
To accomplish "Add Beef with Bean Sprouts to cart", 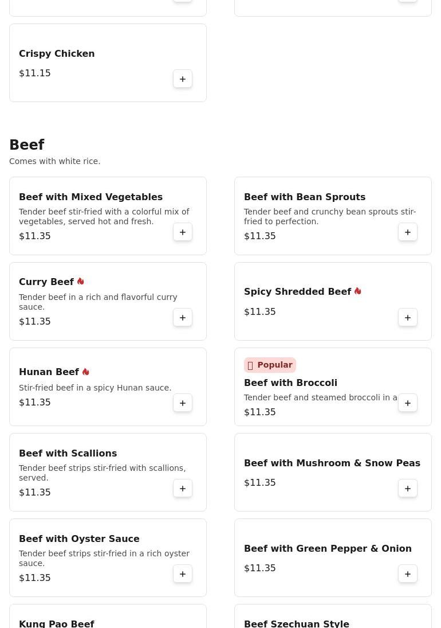I will pos(408,232).
